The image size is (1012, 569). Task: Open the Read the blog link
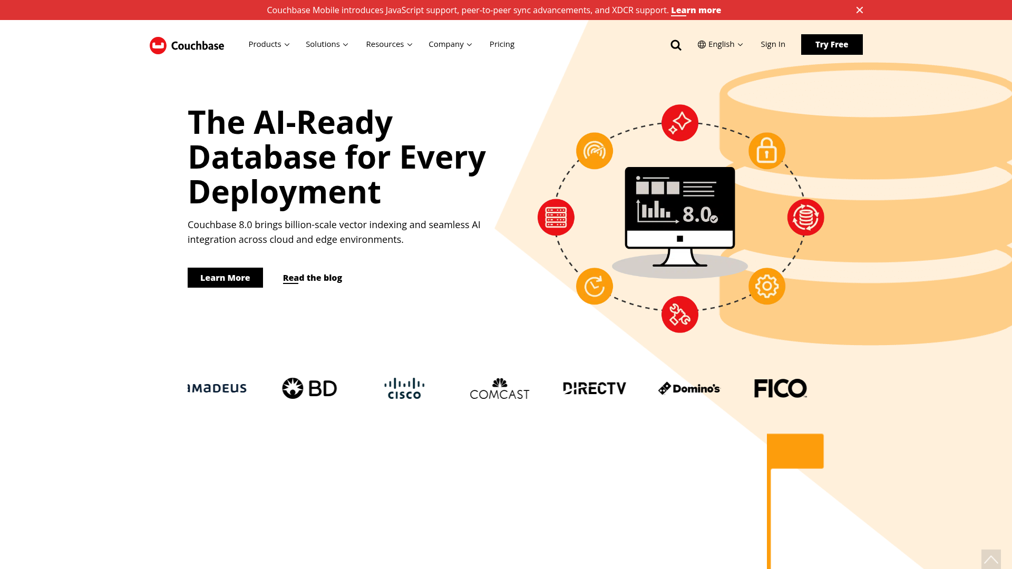click(312, 278)
